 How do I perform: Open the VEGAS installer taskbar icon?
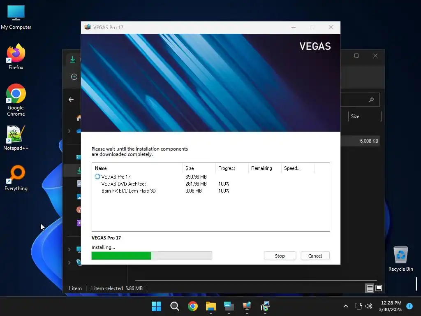[x=247, y=306]
